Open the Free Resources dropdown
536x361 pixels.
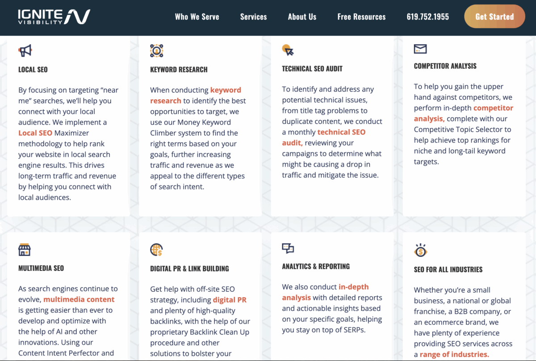pyautogui.click(x=361, y=17)
